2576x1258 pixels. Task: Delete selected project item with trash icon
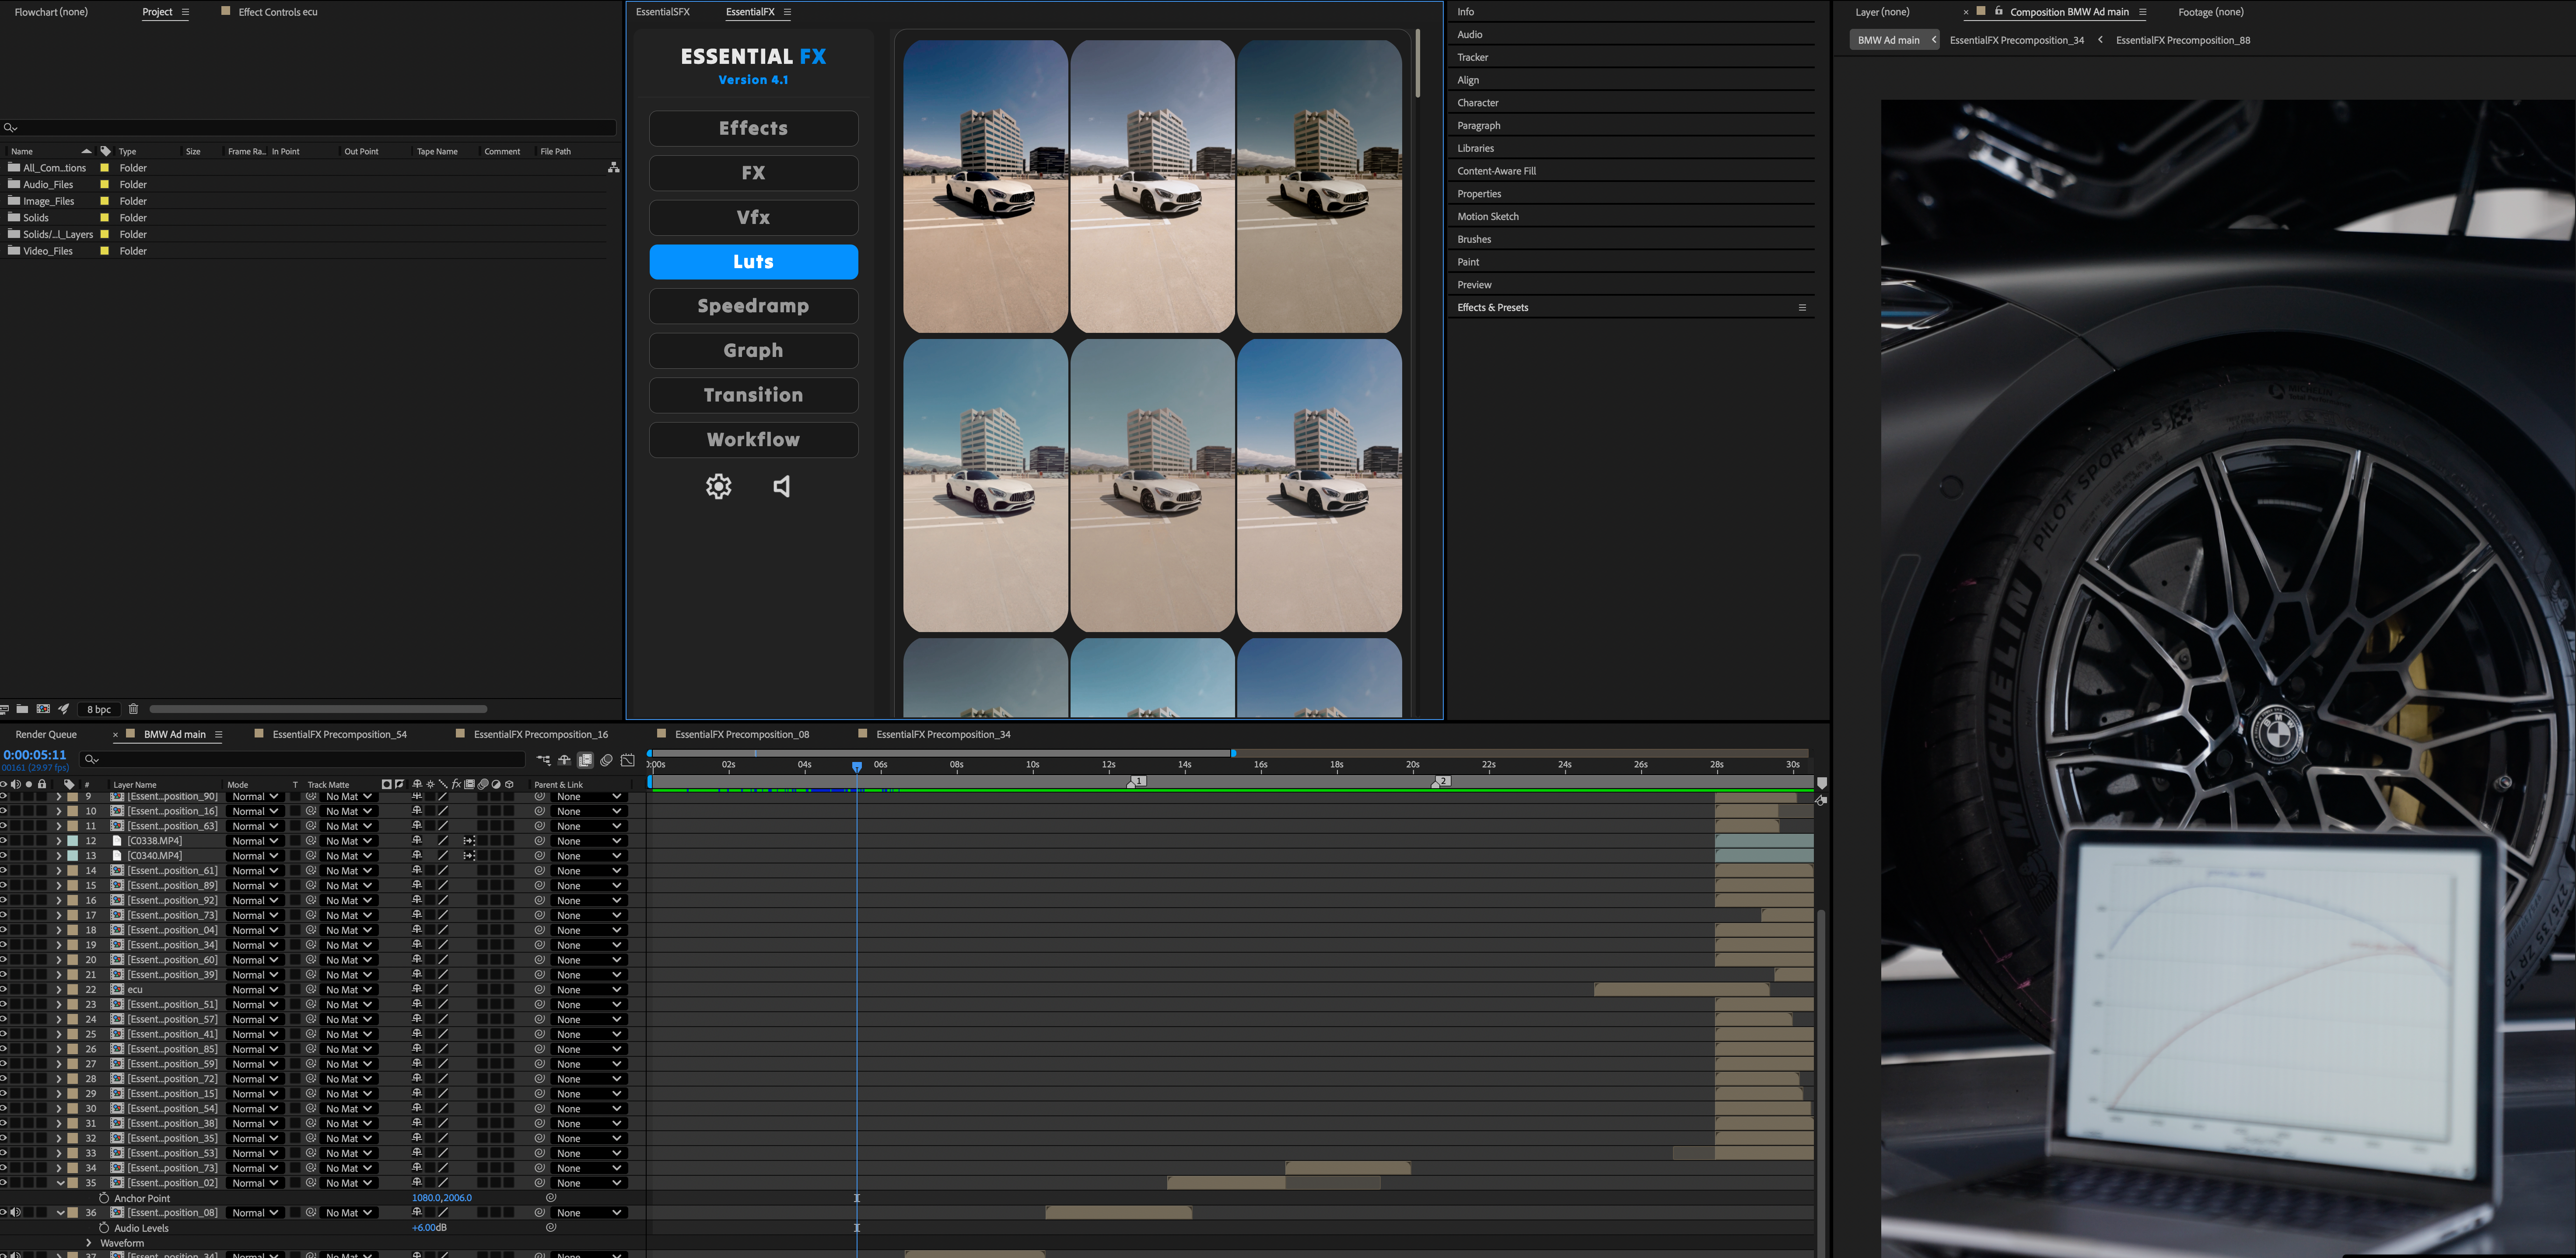click(133, 709)
